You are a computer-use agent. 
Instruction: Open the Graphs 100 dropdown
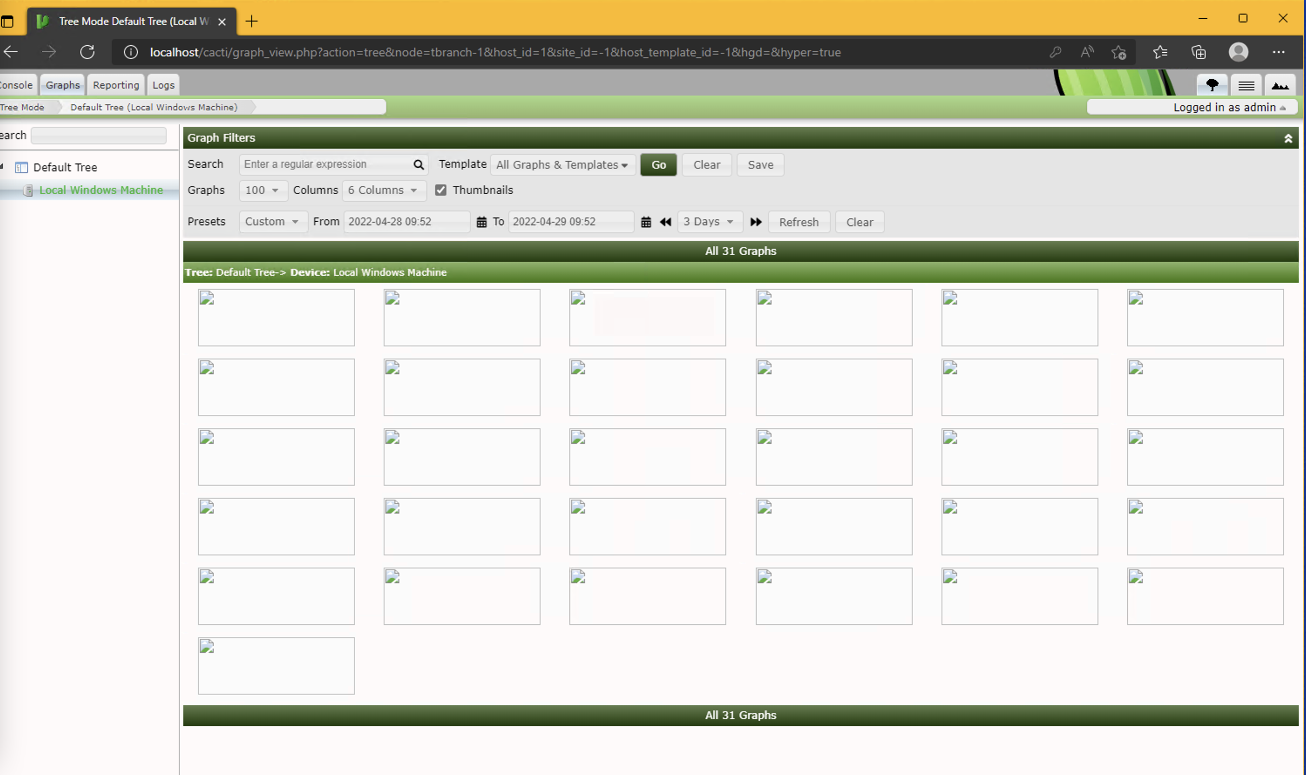[263, 191]
